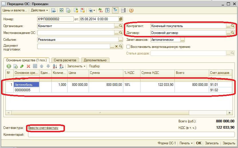Click the red Delete row icon
The height and width of the screenshot is (148, 238).
pyautogui.click(x=28, y=66)
